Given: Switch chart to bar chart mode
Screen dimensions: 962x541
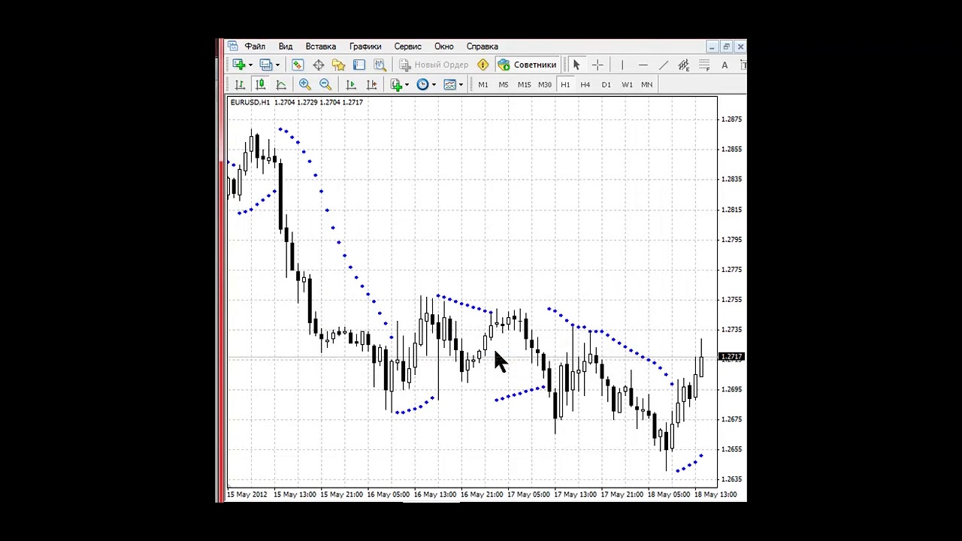Looking at the screenshot, I should click(x=240, y=85).
